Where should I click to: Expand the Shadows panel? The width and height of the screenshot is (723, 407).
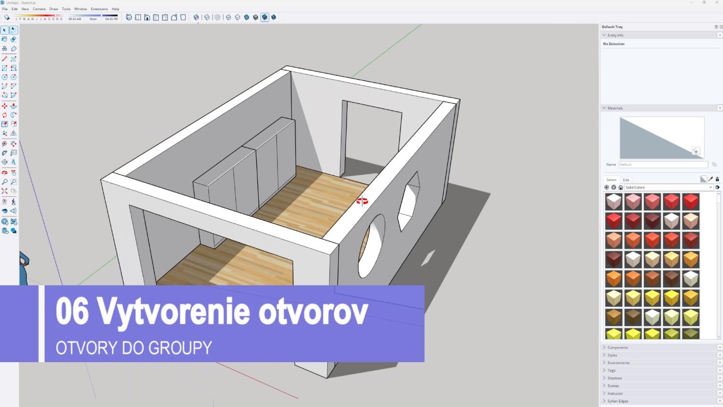click(615, 378)
